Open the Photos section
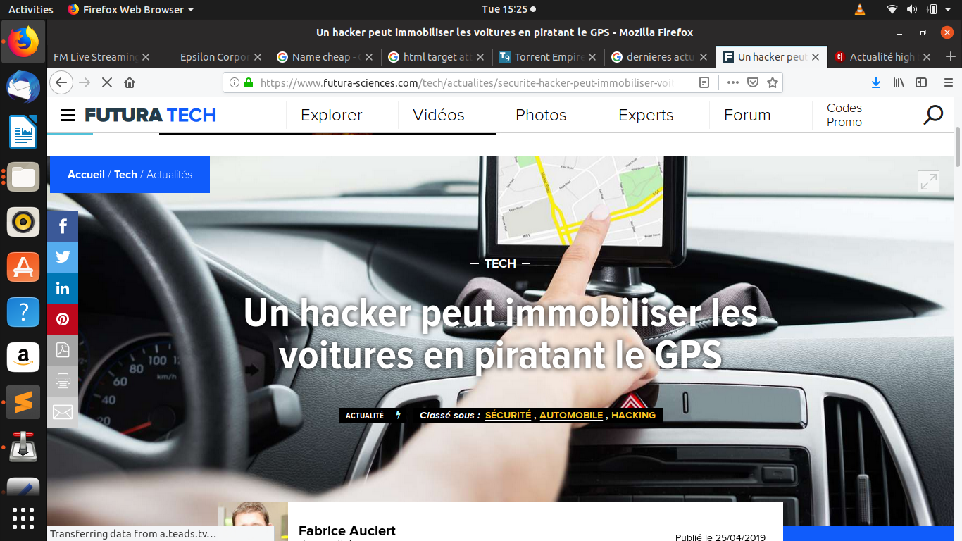This screenshot has width=962, height=541. [541, 115]
